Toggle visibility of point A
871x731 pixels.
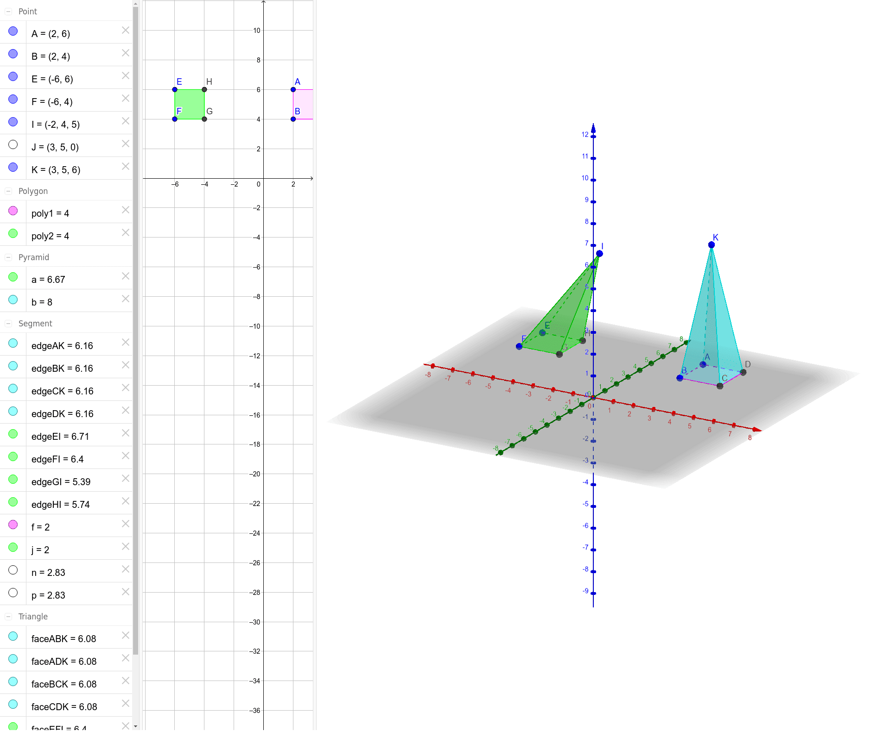(13, 31)
